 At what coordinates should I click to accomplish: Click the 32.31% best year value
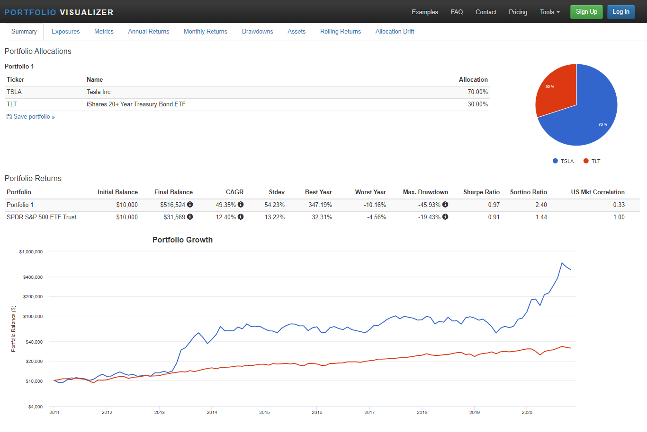coord(322,217)
